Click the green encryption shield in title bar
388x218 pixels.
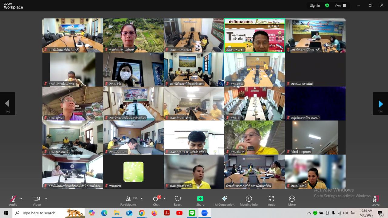click(327, 5)
